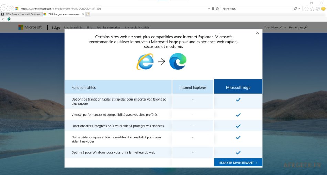Click the Internet Explorer logo
327x175 pixels.
[145, 61]
